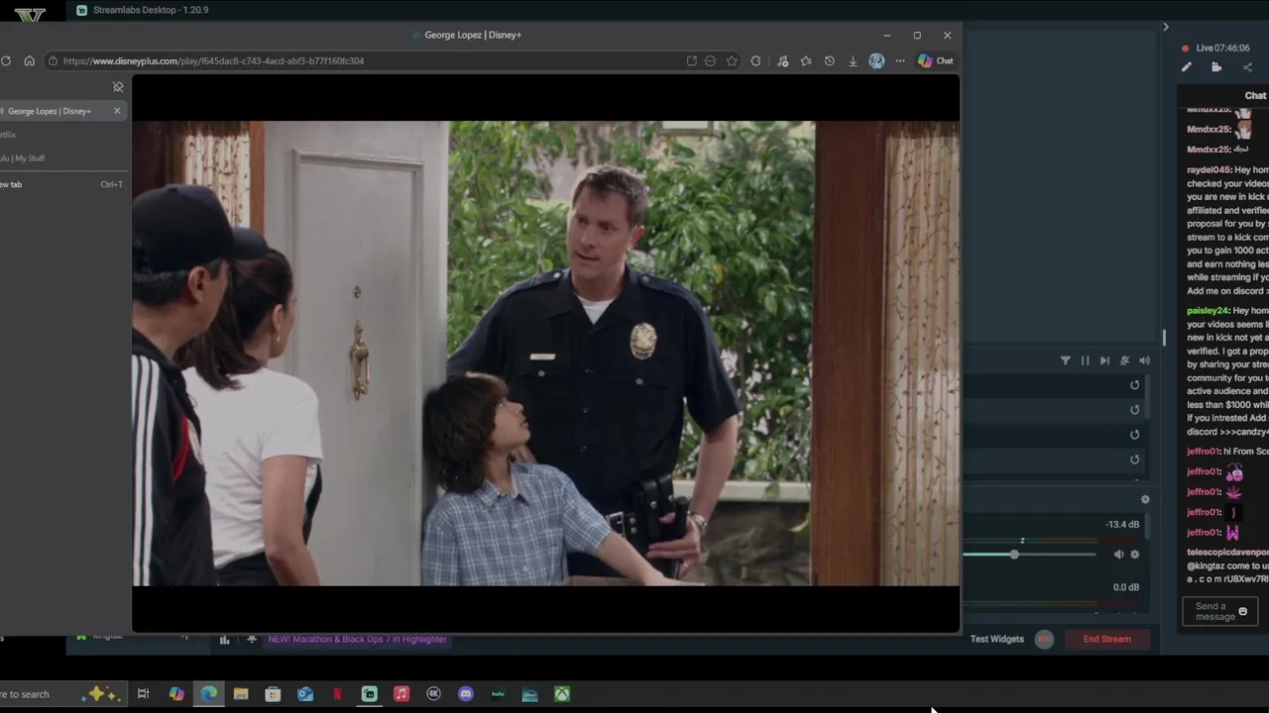Click the browser essentials icon beside extensions

(782, 60)
